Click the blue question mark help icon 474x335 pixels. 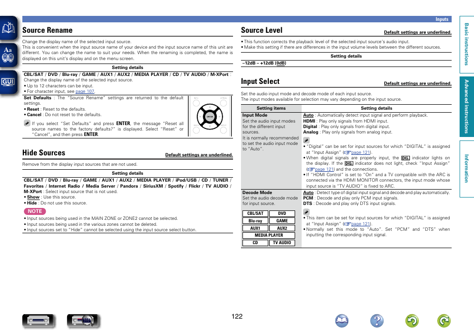pyautogui.click(x=377, y=321)
